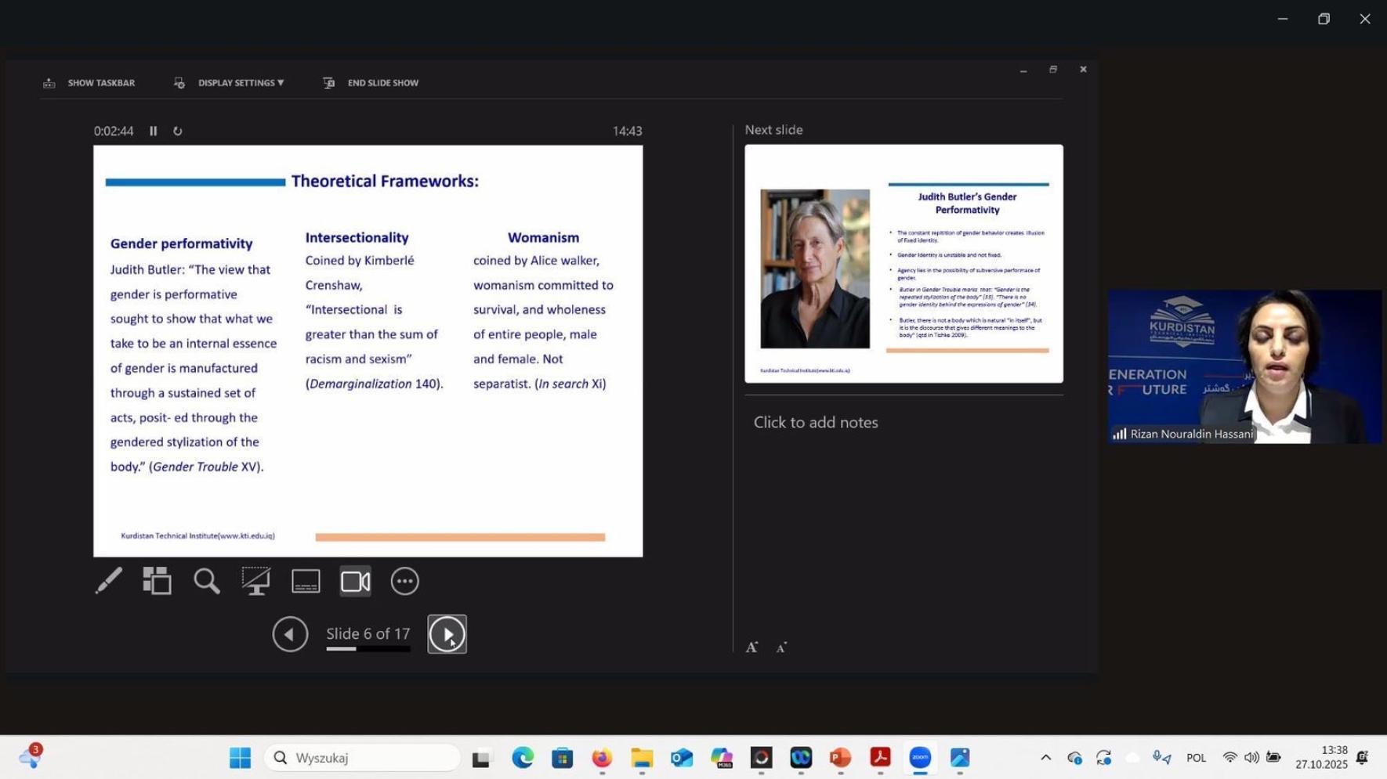Decrease the notes text size
This screenshot has height=779, width=1387.
(x=781, y=647)
